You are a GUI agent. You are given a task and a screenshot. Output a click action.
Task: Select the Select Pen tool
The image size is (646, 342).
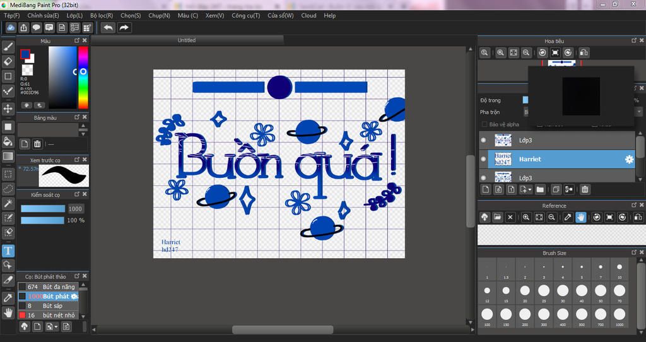point(8,218)
